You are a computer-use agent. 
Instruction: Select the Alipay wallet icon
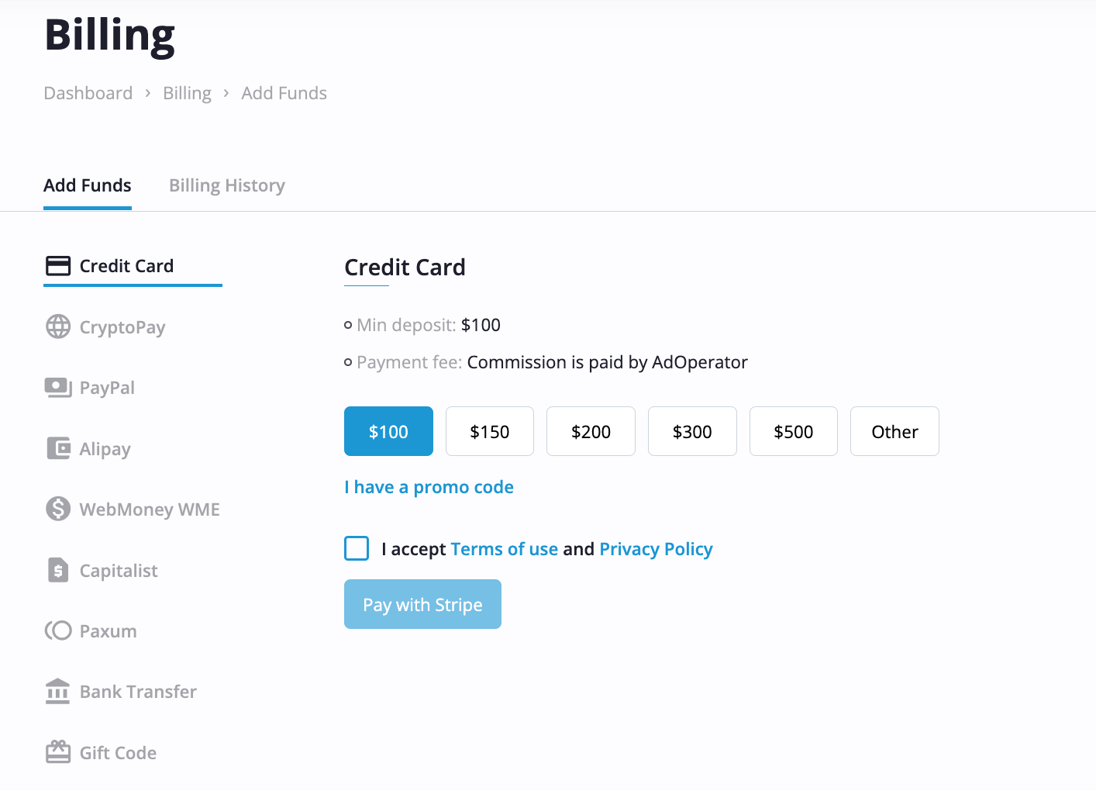(x=58, y=448)
